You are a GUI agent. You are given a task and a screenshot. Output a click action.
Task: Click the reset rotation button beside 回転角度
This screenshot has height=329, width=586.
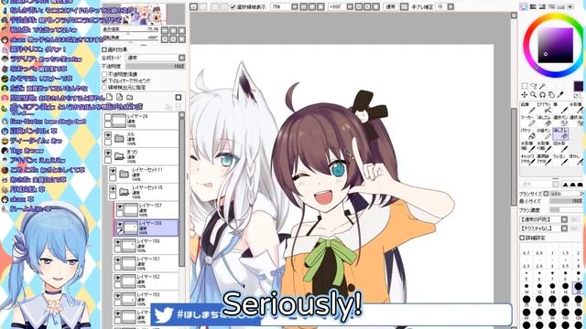pyautogui.click(x=182, y=38)
